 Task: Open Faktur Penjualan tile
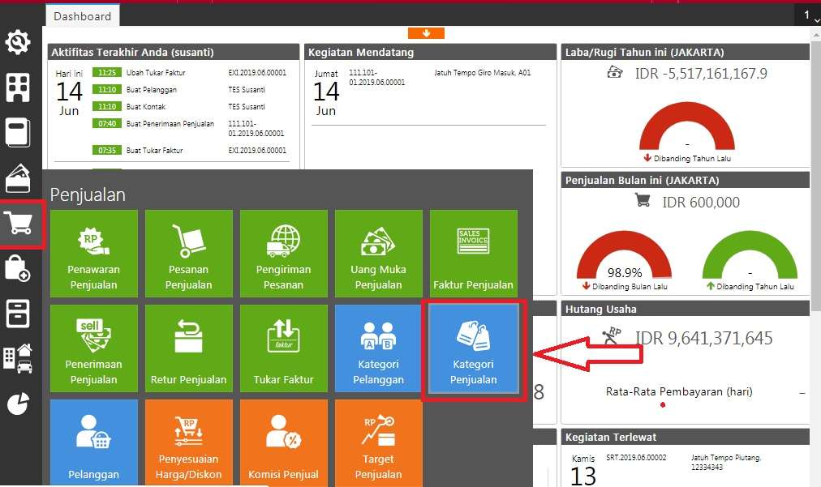tap(473, 254)
